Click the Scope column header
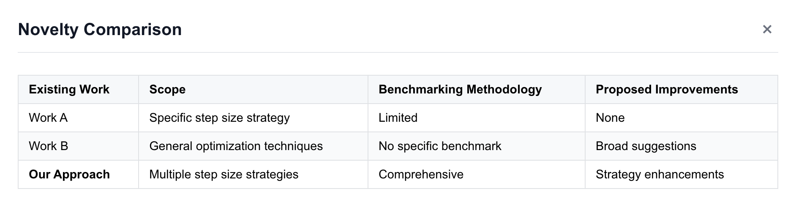 167,90
